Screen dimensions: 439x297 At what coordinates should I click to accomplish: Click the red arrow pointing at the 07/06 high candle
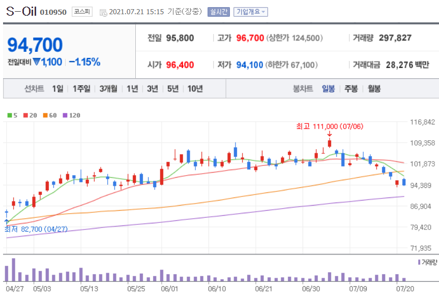click(x=330, y=134)
